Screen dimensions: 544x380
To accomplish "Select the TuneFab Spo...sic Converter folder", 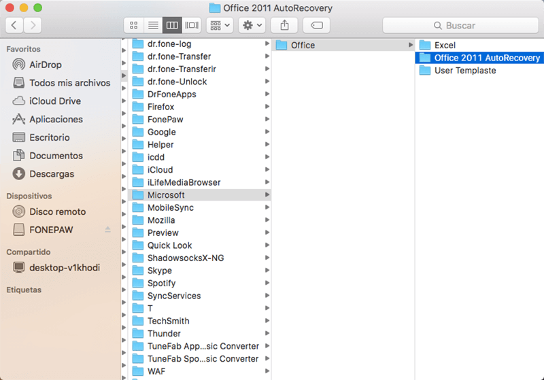I will (199, 358).
